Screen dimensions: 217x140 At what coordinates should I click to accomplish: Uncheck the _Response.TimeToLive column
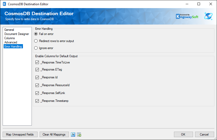click(x=37, y=62)
